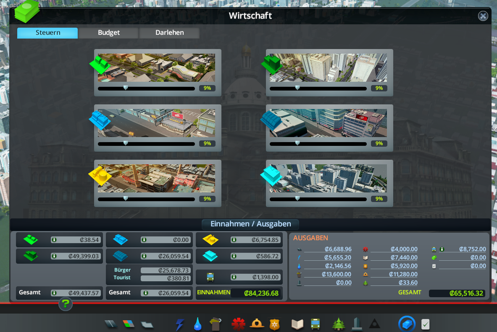Show info for residential Gesamt ₡49,437.57
This screenshot has height=332, width=497.
point(54,293)
